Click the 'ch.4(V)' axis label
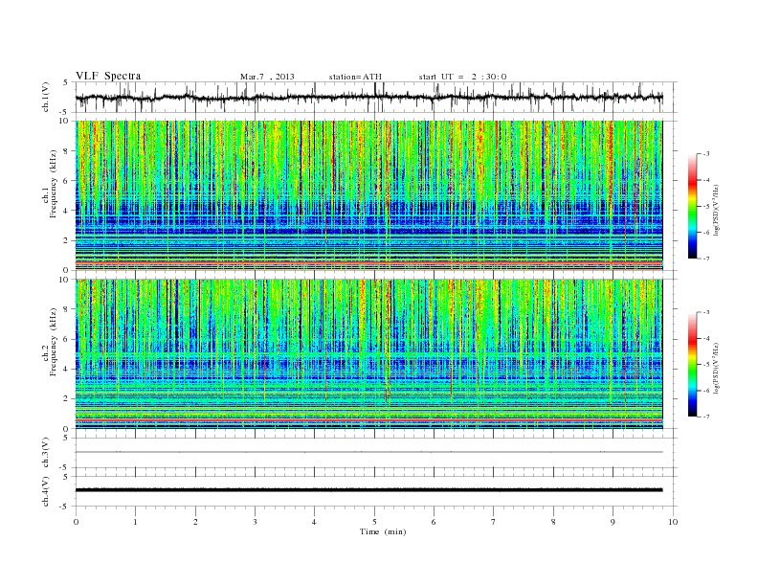The height and width of the screenshot is (586, 758). (x=46, y=491)
